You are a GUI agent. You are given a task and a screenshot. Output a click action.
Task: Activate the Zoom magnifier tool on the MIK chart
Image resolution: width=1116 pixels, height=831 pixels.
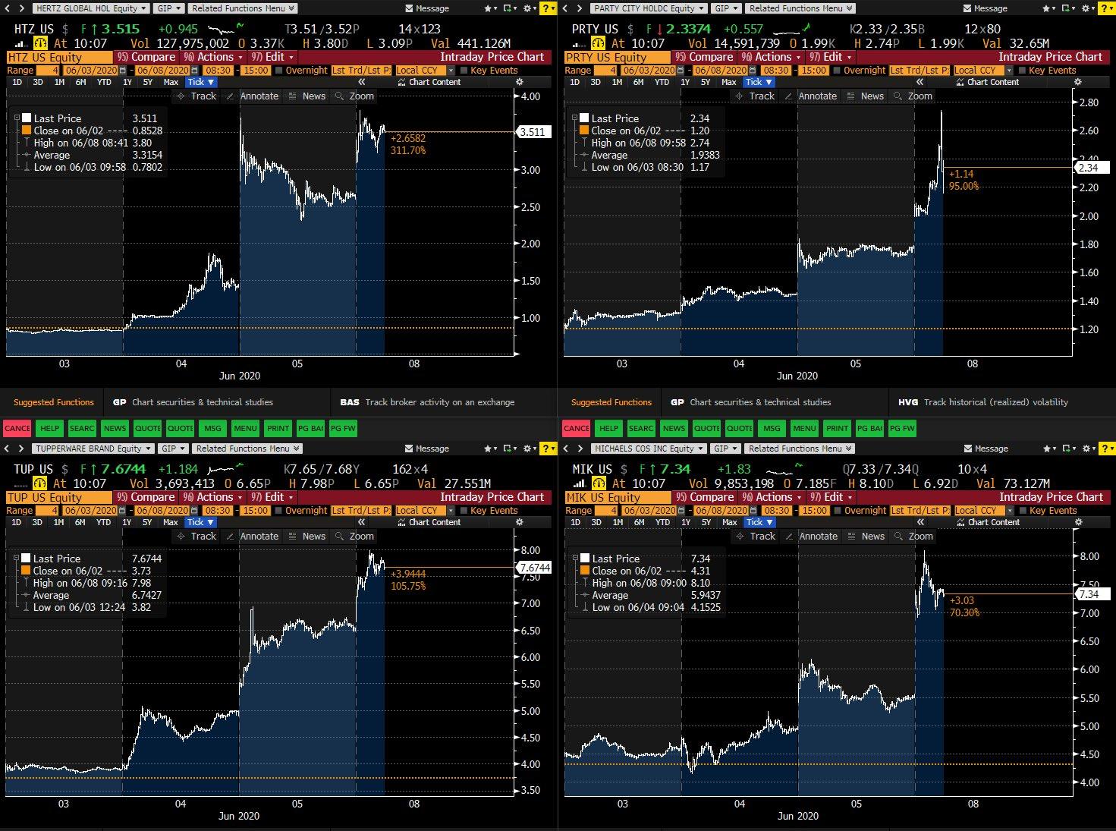(x=913, y=537)
